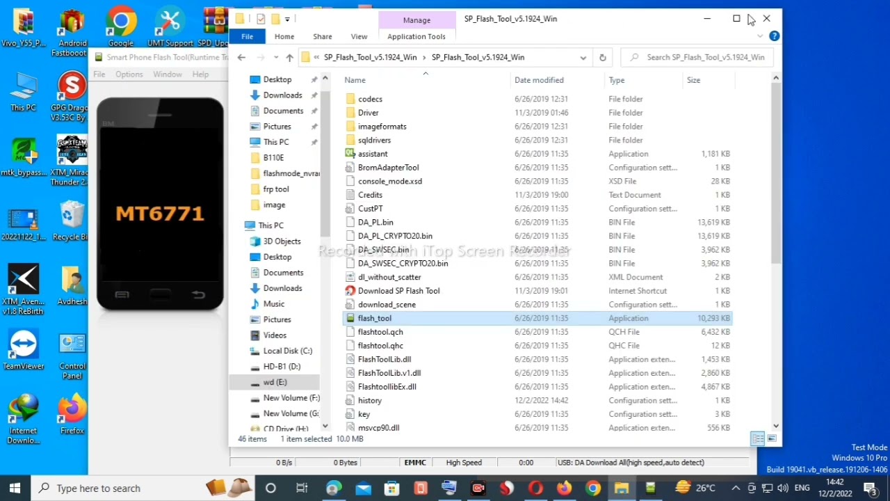Open the 26°C weather widget
Viewport: 890px width, 501px height.
[x=696, y=488]
